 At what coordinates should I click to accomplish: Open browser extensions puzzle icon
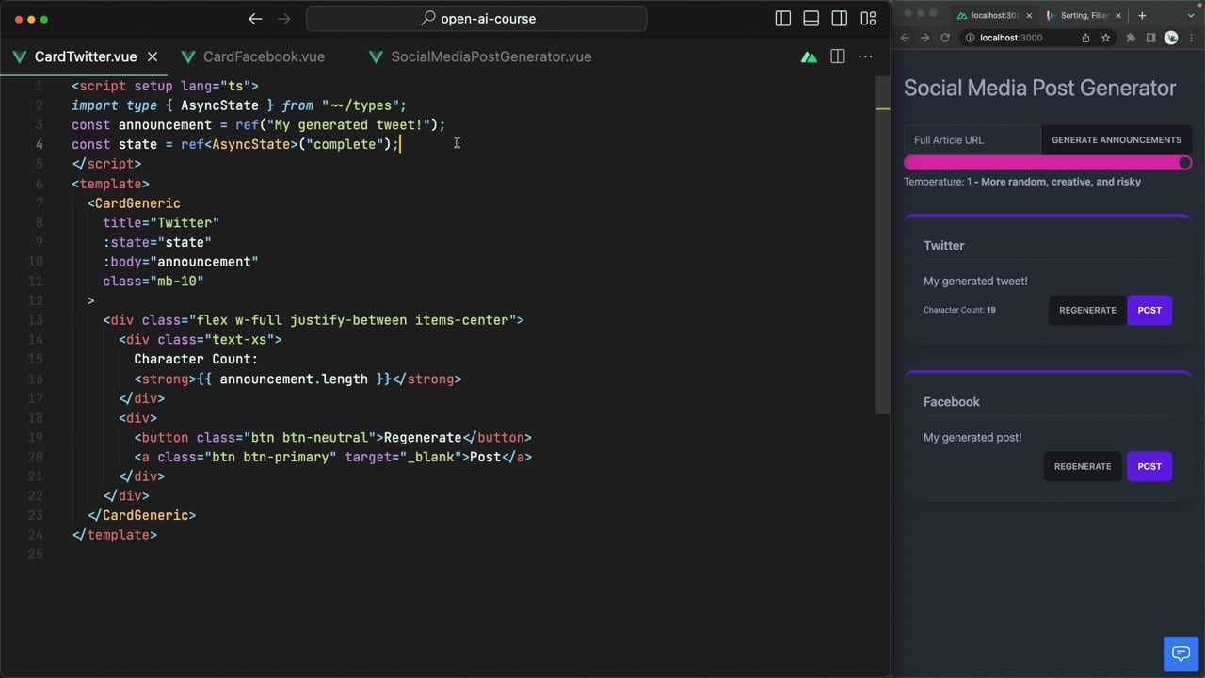pos(1131,38)
